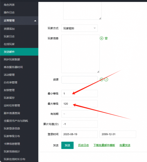The image size is (147, 162).
Task: Open the 历史日志 link
Action: (84, 145)
